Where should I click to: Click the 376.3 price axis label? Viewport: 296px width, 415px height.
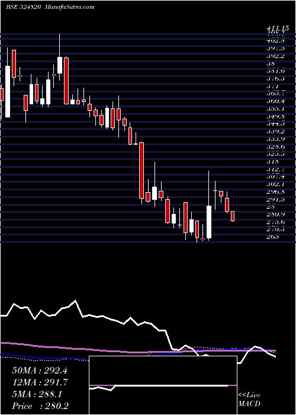pyautogui.click(x=276, y=79)
